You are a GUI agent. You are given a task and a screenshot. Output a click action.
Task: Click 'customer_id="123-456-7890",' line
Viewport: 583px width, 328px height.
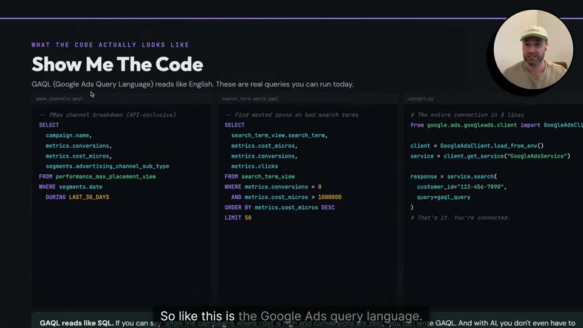tap(462, 186)
